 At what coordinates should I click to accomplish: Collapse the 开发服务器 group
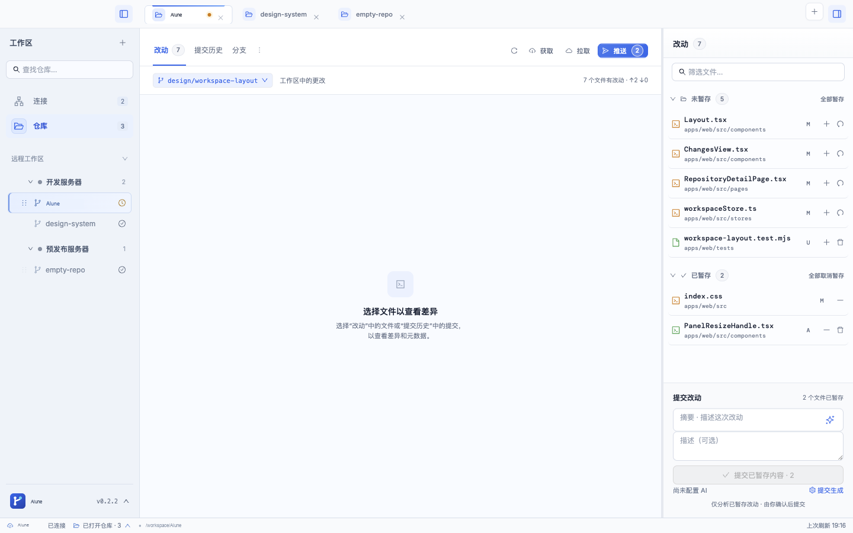coord(30,182)
